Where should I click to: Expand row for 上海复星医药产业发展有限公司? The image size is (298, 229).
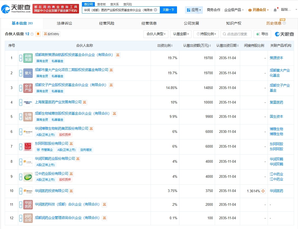(21, 102)
